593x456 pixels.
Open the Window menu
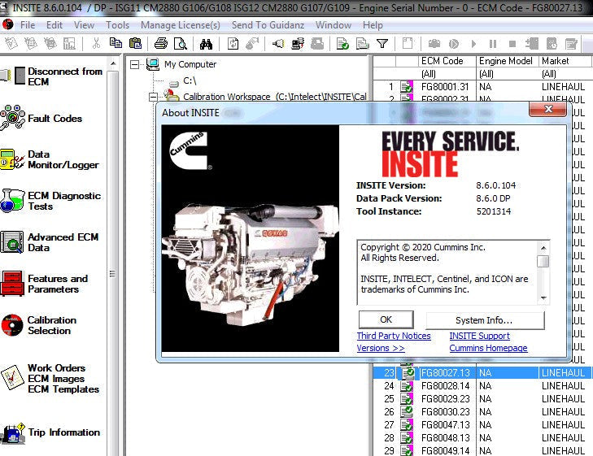point(334,25)
